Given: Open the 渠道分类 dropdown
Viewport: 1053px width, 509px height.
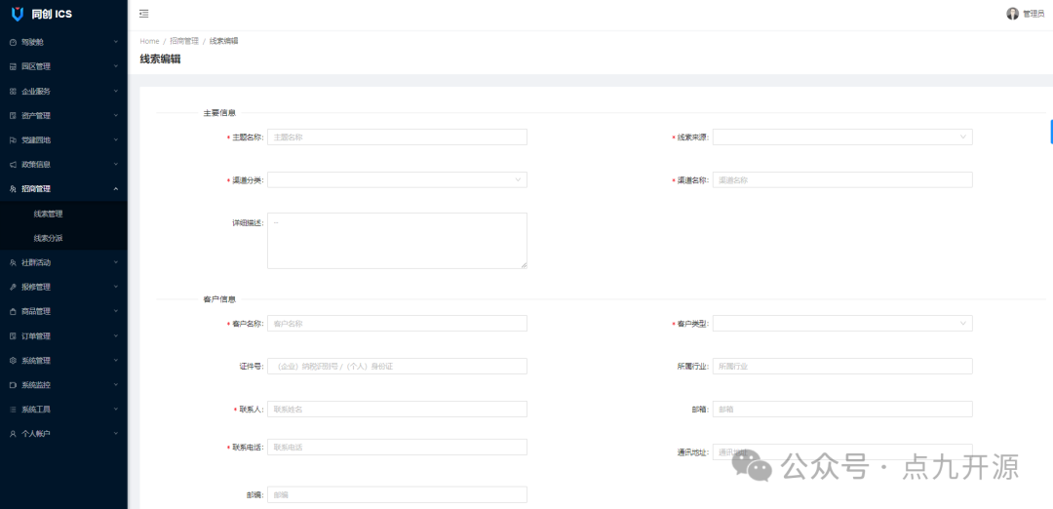Looking at the screenshot, I should 397,180.
